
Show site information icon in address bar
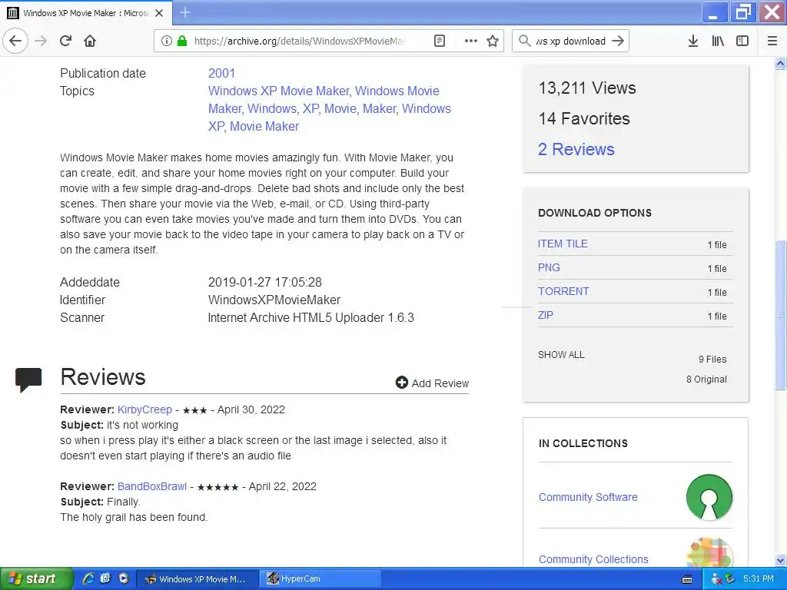[167, 41]
